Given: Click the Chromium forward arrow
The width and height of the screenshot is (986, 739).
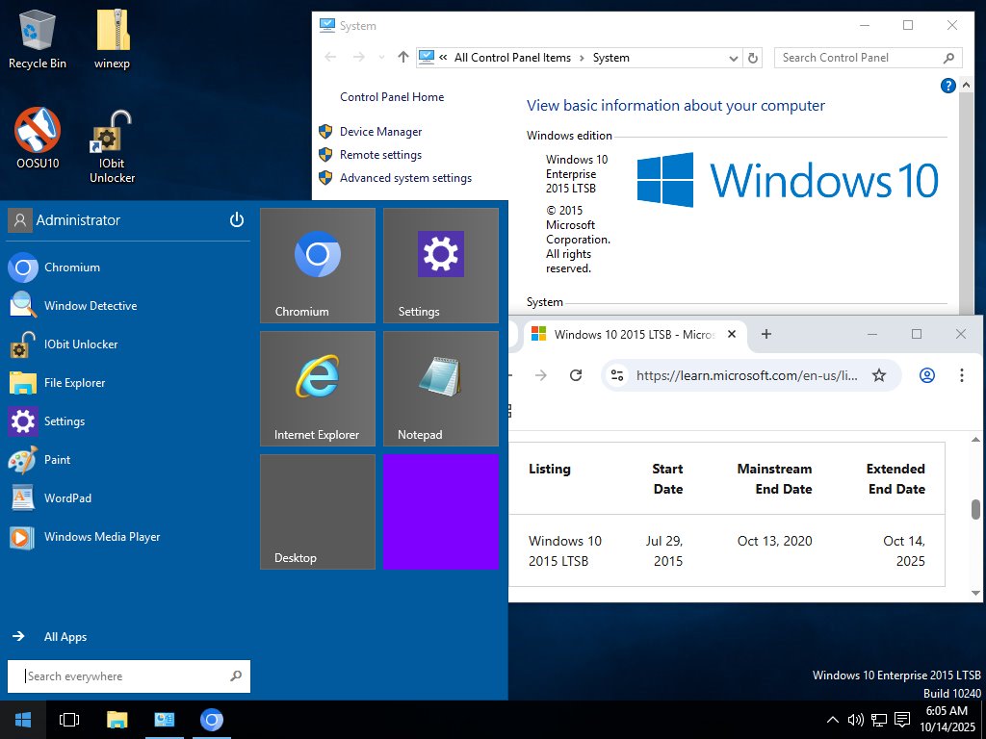Looking at the screenshot, I should (541, 375).
